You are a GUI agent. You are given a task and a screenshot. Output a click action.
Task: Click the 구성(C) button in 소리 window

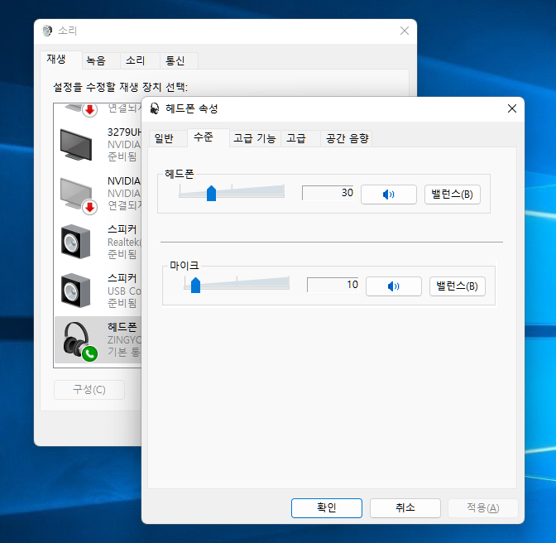pyautogui.click(x=89, y=390)
